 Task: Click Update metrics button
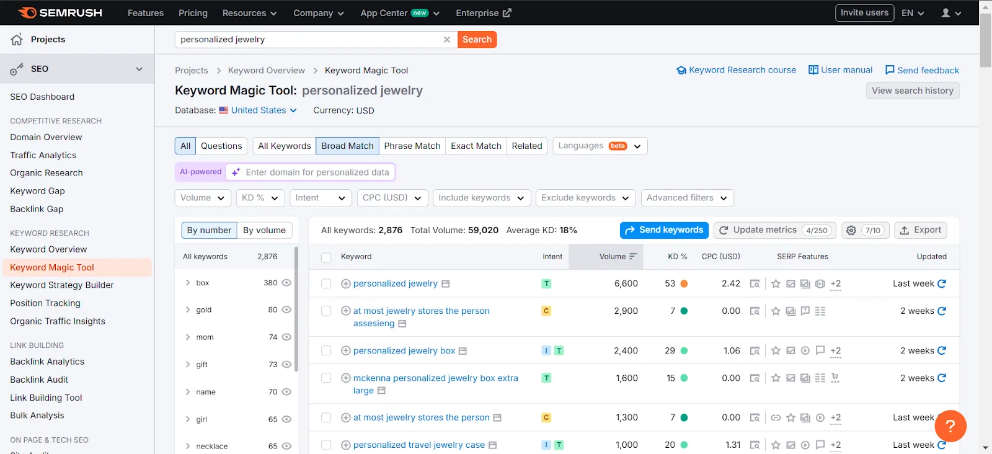tap(775, 230)
